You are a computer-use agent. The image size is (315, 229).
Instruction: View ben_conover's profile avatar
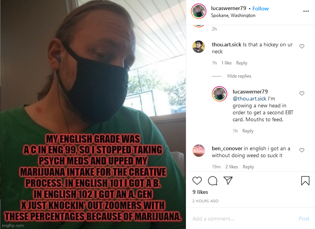(x=199, y=151)
